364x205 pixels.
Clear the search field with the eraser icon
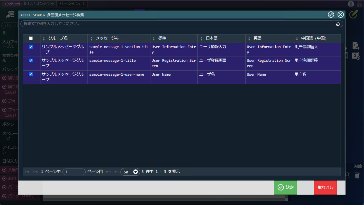click(x=338, y=24)
